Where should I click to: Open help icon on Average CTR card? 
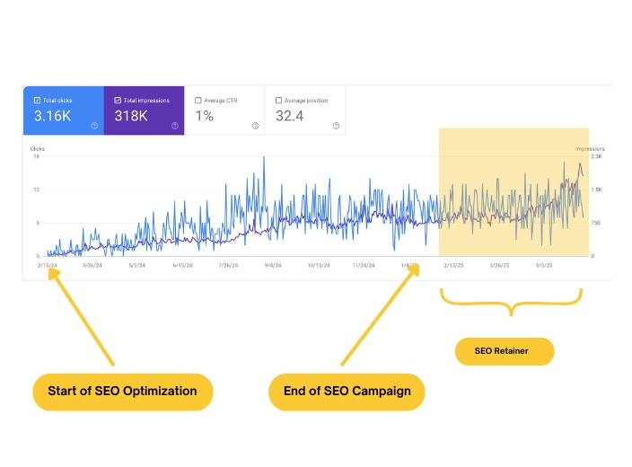click(255, 126)
